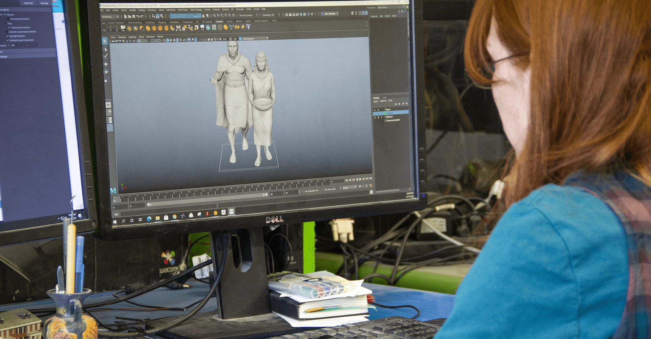Go to start of playback range
The image size is (651, 339).
(347, 180)
